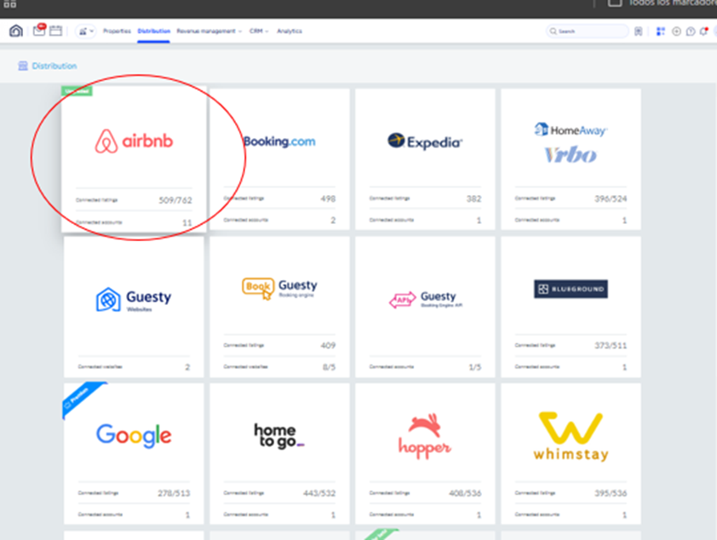The height and width of the screenshot is (540, 717).
Task: Click Google connected listings 278/513
Action: (x=174, y=493)
